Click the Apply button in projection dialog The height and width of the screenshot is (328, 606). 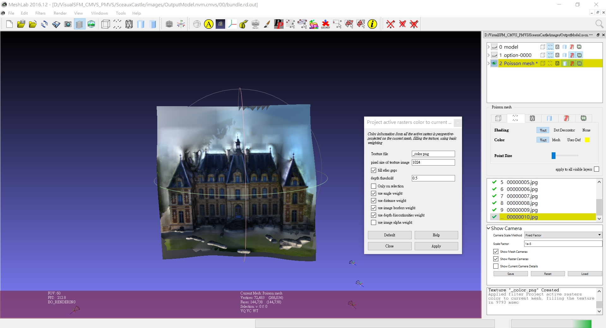436,246
